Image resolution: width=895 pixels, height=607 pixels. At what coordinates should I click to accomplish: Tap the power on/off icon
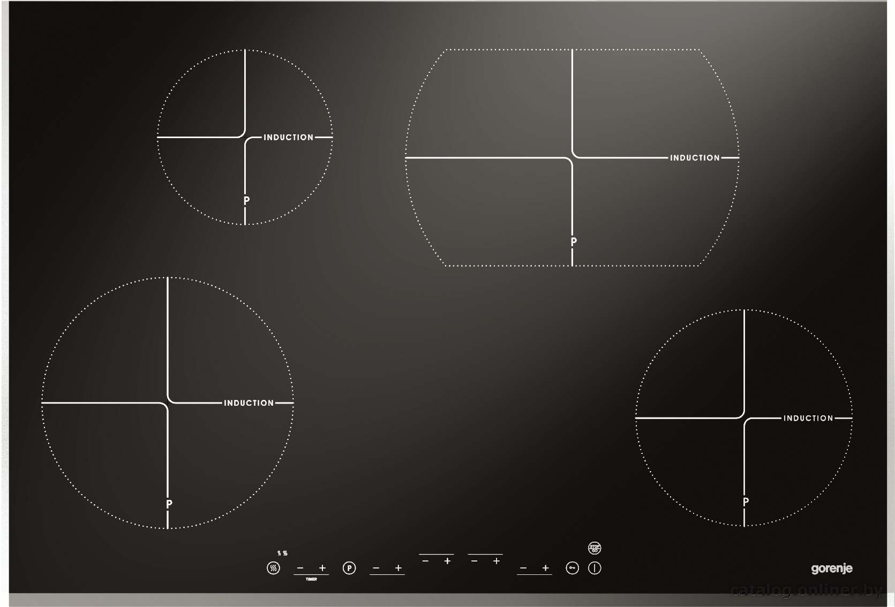pyautogui.click(x=595, y=568)
